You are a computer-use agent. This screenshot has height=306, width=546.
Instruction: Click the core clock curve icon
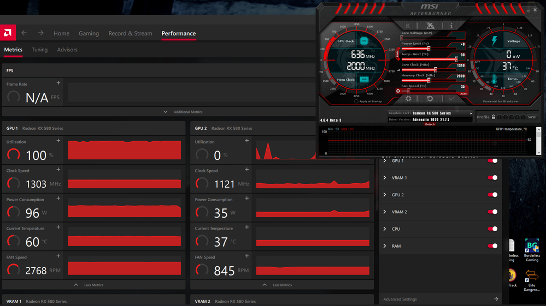(398, 70)
